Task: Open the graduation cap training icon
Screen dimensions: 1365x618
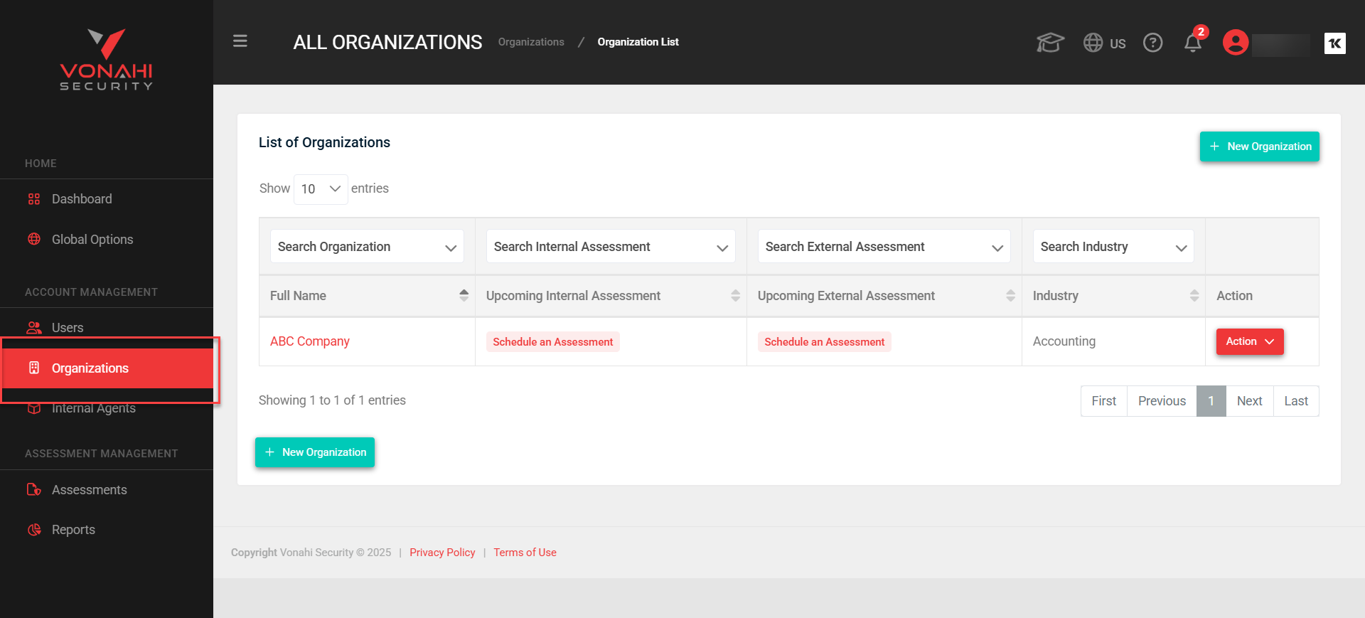Action: (1050, 43)
